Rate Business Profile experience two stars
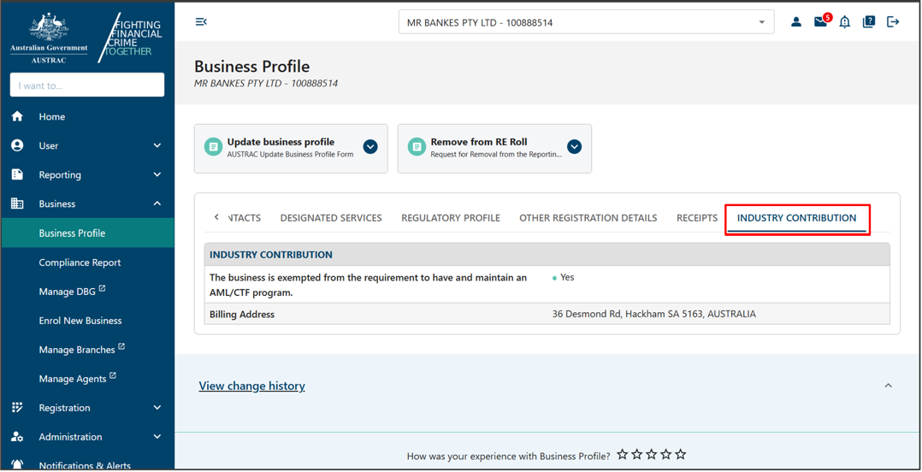This screenshot has height=472, width=922. 637,455
